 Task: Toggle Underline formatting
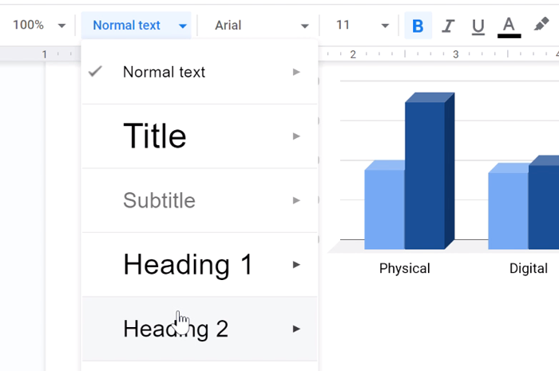pos(478,26)
